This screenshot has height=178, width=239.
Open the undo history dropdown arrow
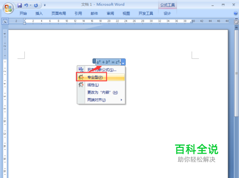click(x=31, y=6)
